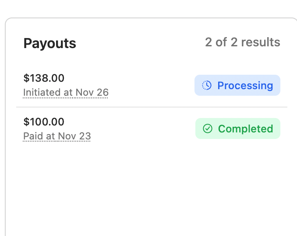This screenshot has height=236, width=297.
Task: Open the $100.00 payout amount
Action: [44, 121]
